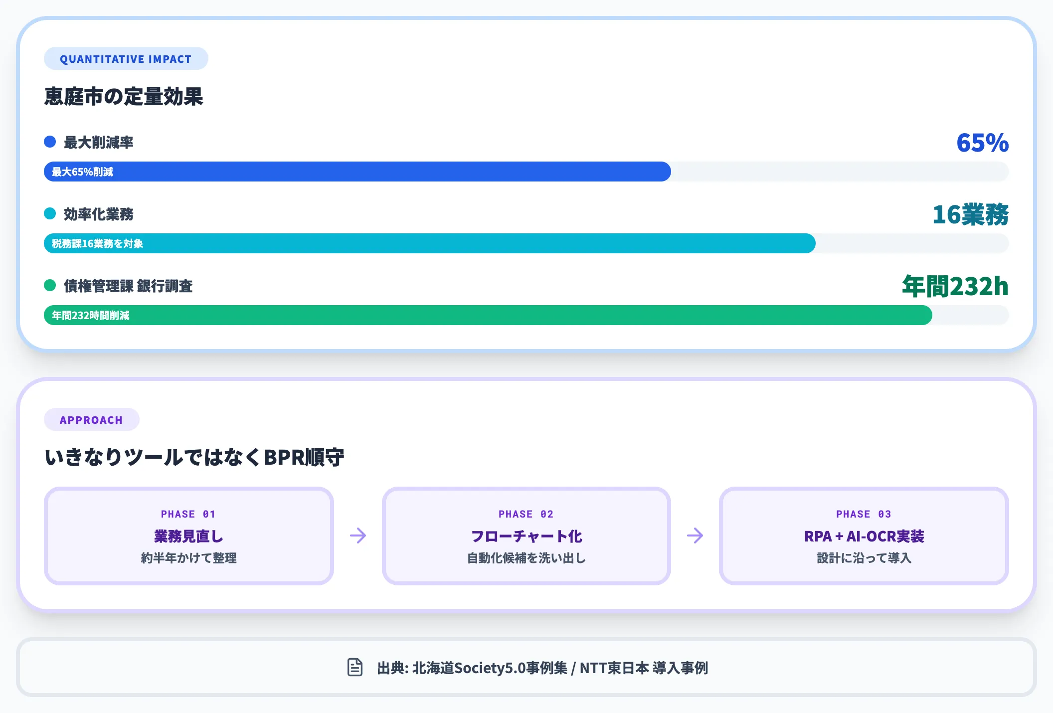Open the PHASE 03 RPA + AI-OCR実装 card

click(x=864, y=536)
